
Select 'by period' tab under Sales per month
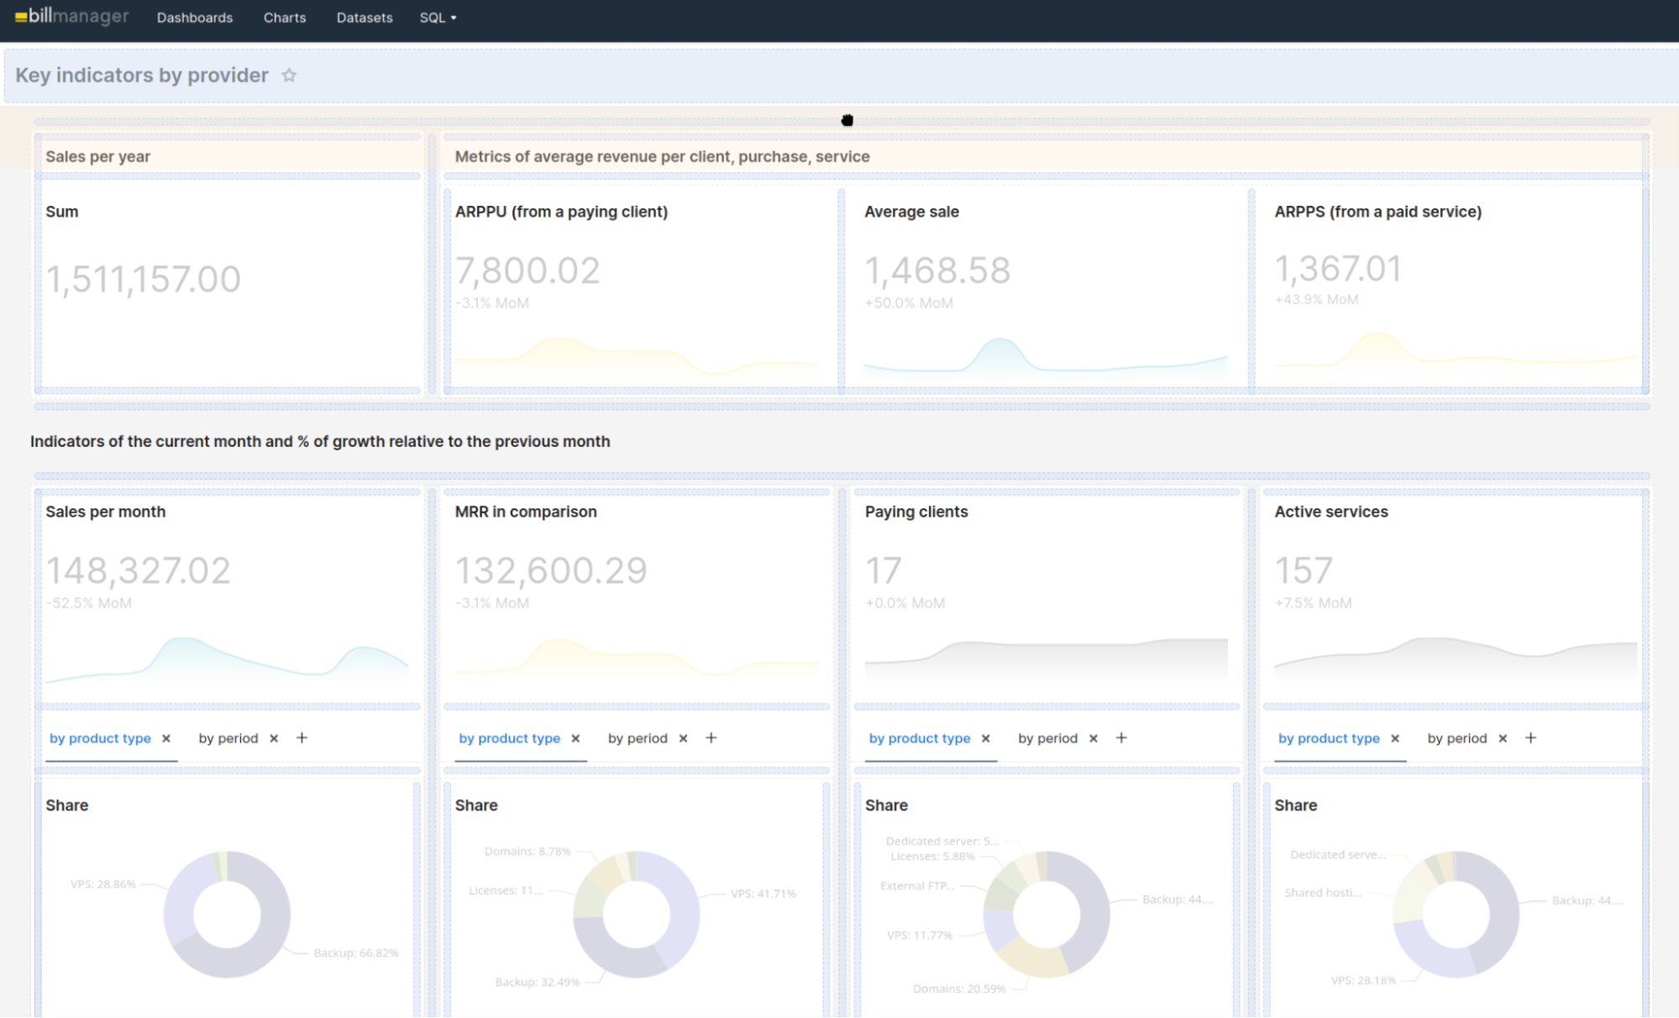tap(228, 738)
